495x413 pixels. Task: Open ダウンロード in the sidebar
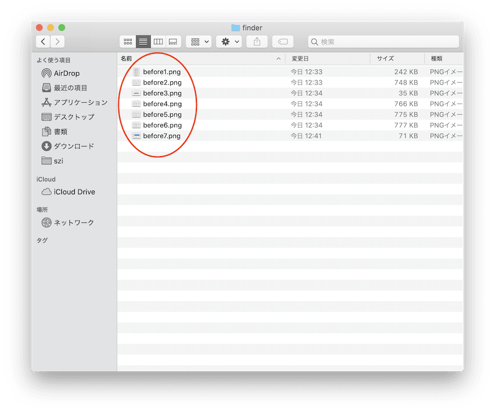[68, 146]
